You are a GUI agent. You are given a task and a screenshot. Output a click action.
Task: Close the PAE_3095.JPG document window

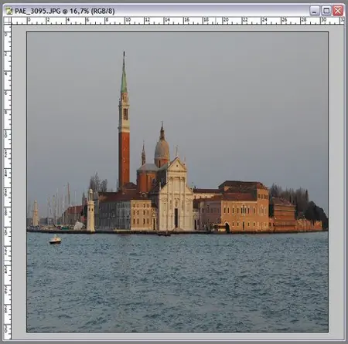tap(338, 11)
